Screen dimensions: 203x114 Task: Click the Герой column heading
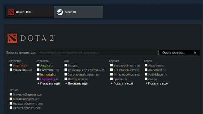pyautogui.click(x=148, y=61)
